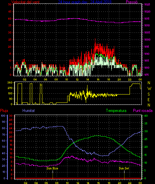The width and height of the screenshot is (155, 184).
Task: Click the 'Velocitat del vent' wind speed title
Action: (25, 2)
